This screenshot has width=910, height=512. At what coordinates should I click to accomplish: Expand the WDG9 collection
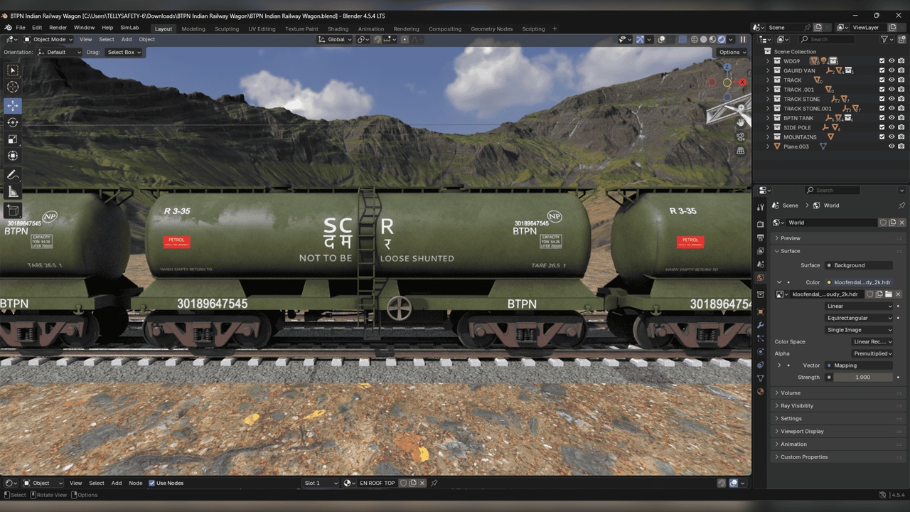tap(768, 61)
